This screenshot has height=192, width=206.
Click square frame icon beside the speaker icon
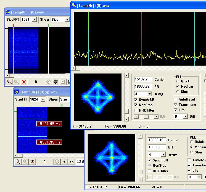(63, 82)
